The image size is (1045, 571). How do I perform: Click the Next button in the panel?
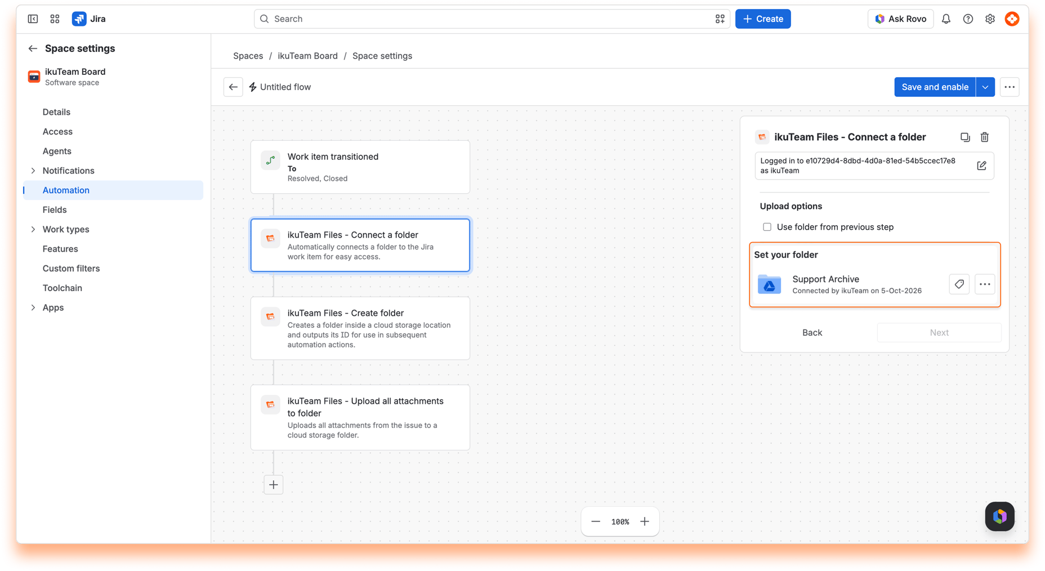939,332
